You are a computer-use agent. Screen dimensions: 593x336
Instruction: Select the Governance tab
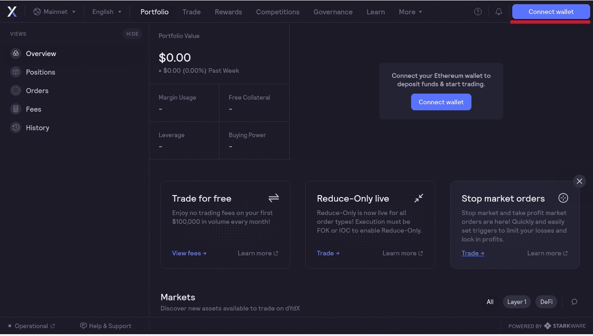click(333, 12)
